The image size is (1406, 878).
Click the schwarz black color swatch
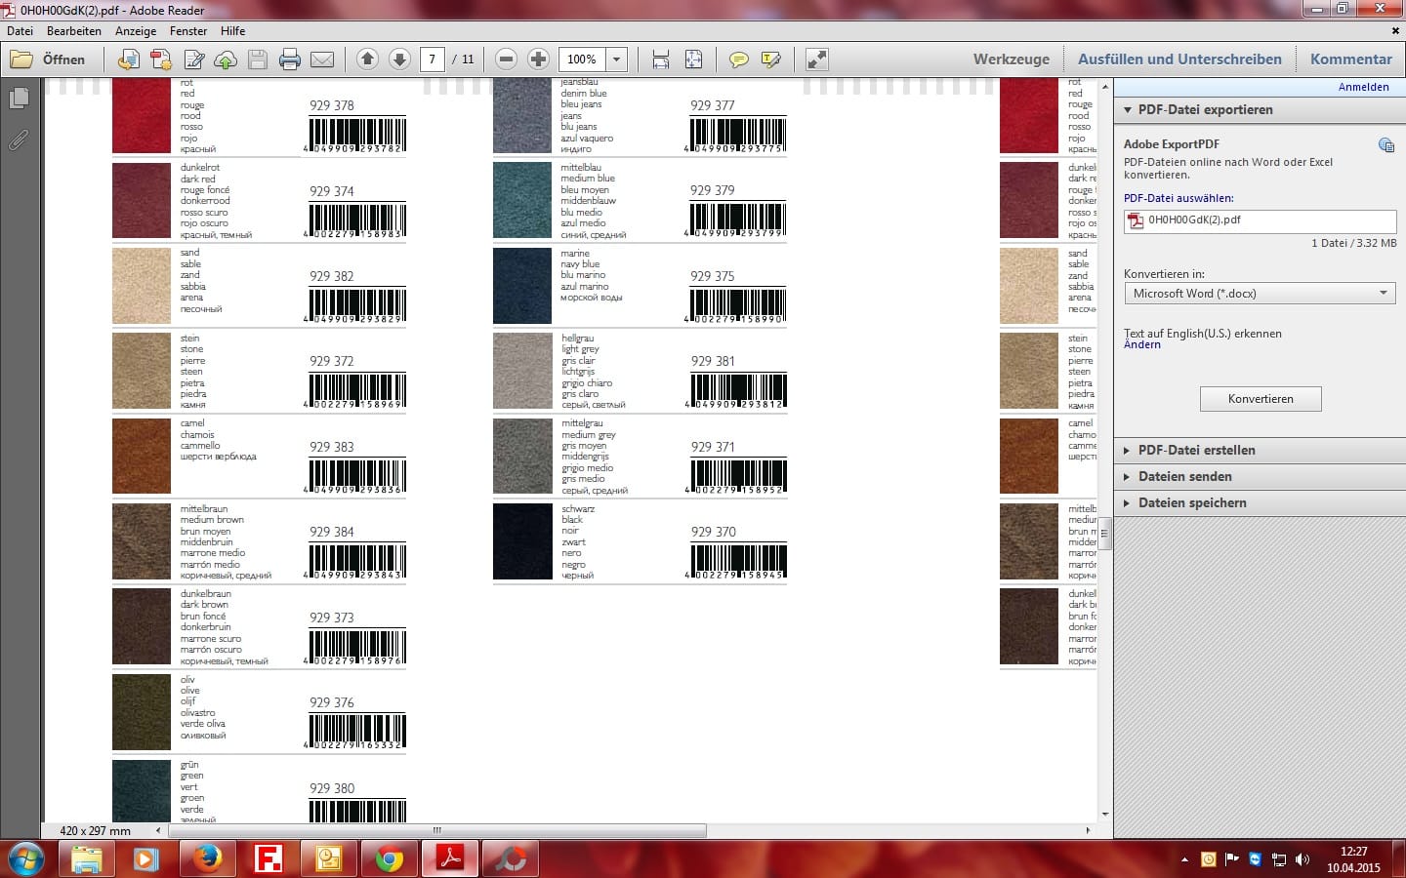(522, 541)
